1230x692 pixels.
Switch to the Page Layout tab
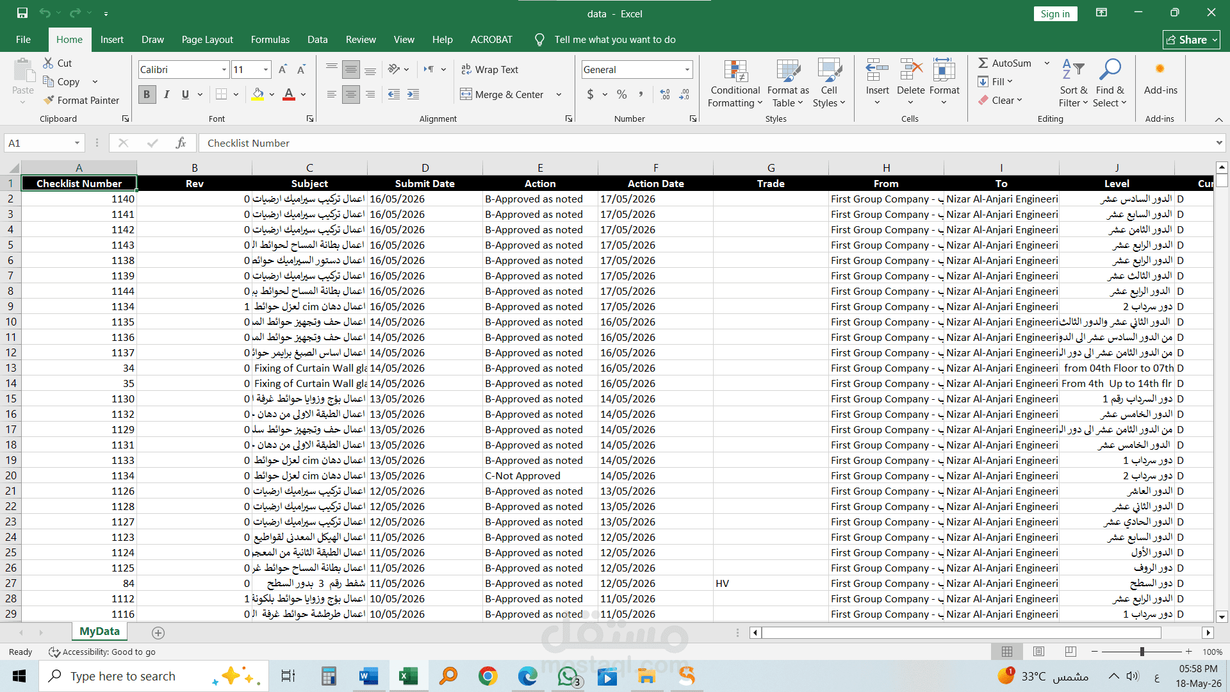coord(207,39)
